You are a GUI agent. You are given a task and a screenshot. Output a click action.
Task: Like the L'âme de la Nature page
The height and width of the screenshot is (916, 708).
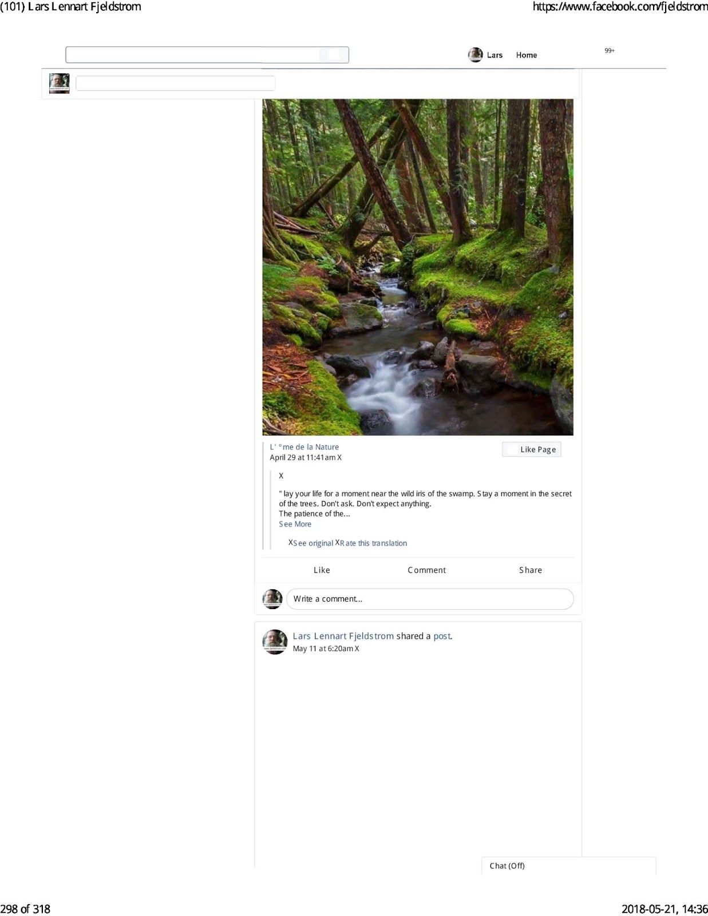pos(532,449)
